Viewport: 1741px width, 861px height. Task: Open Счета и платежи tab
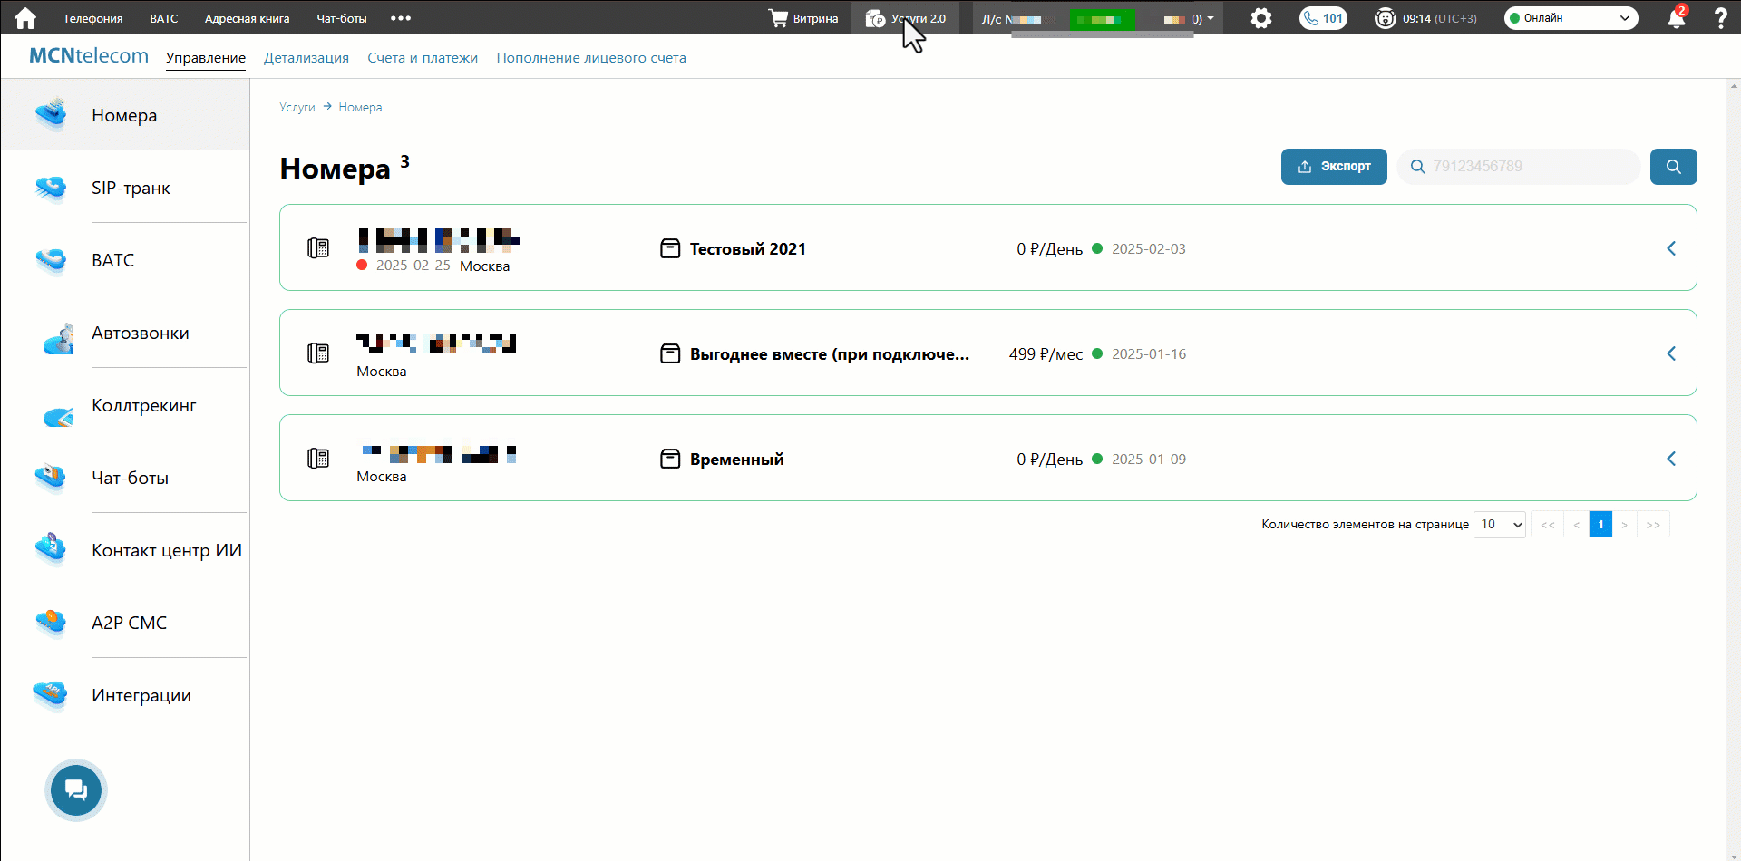[x=423, y=58]
